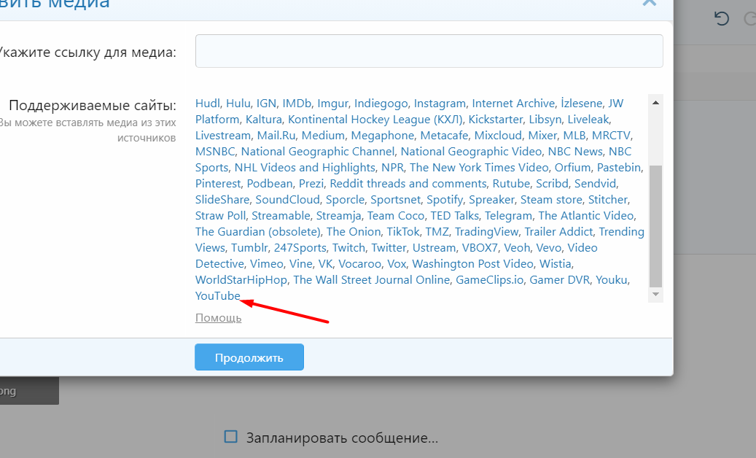756x458 pixels.
Task: Click the undo arrow icon
Action: (x=722, y=19)
